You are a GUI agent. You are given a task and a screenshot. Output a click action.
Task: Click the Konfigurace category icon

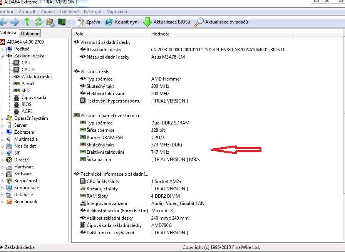click(x=9, y=188)
